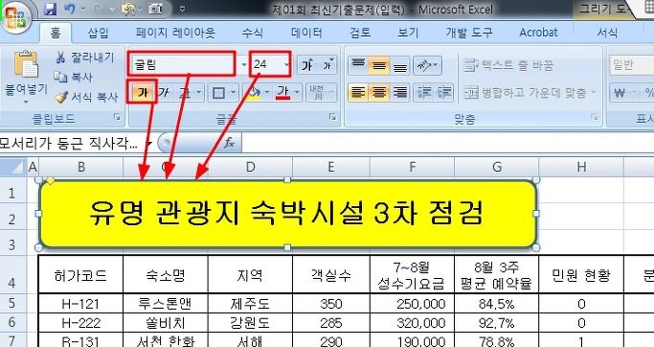This screenshot has width=654, height=347.
Task: Open the alignment group dialog launcher
Action: pyautogui.click(x=595, y=118)
